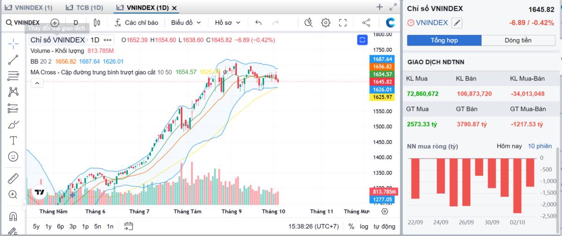Select the crosshair cursor tool

13,44
